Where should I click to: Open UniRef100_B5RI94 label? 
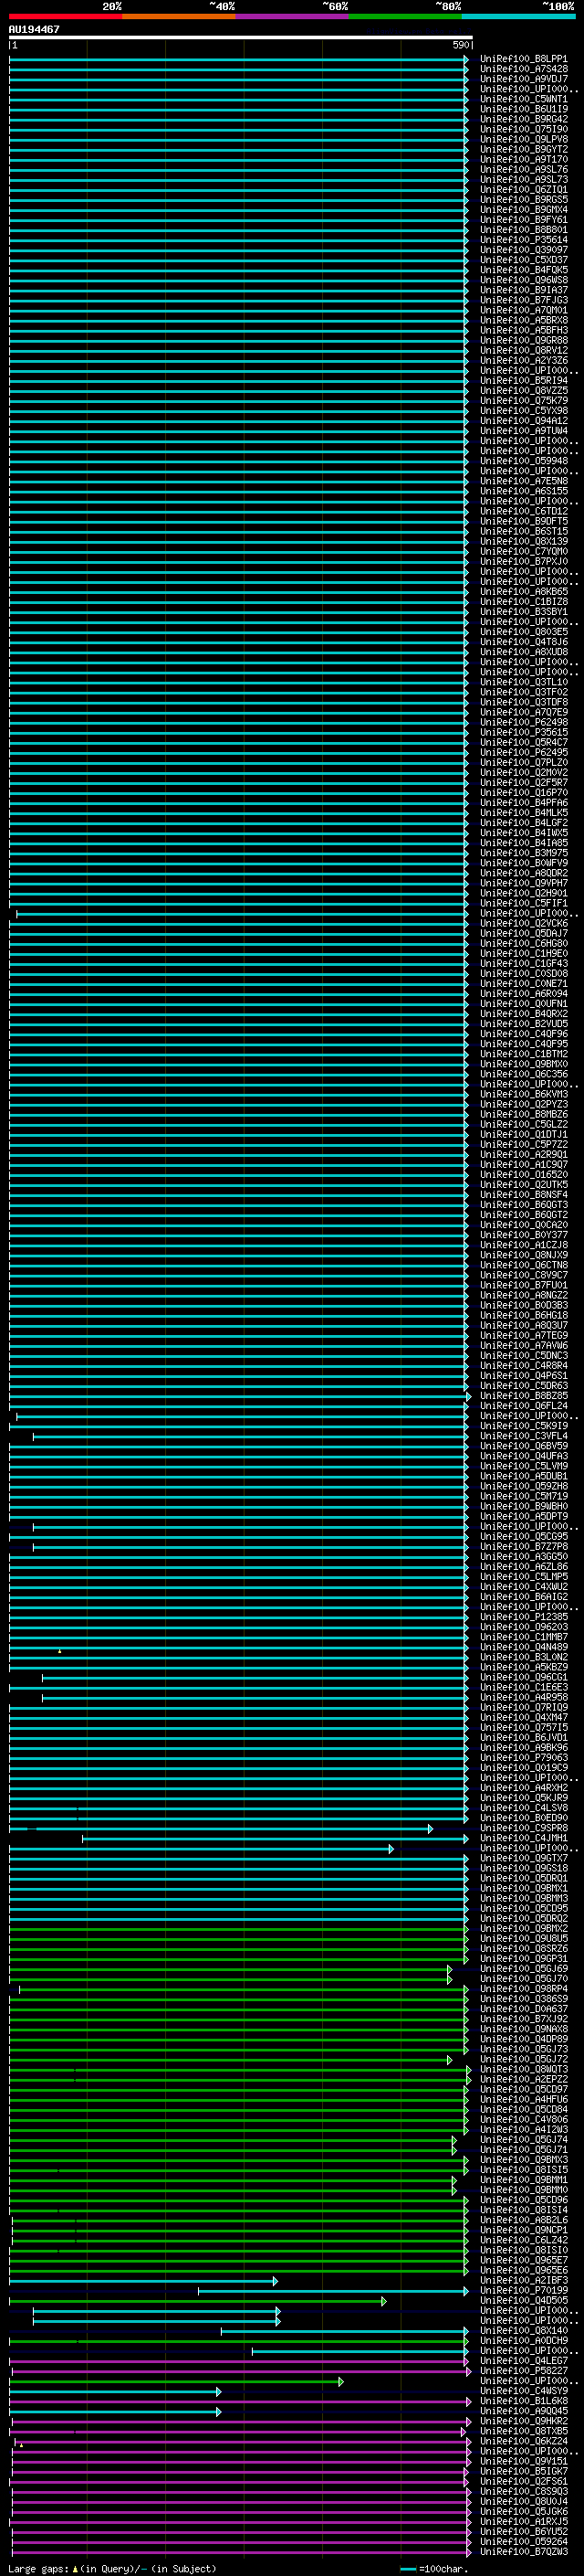[x=523, y=380]
